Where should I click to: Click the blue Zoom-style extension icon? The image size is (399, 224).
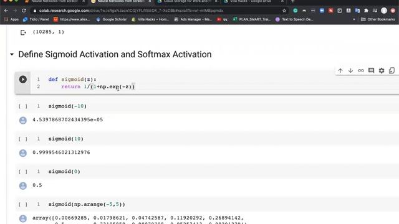point(322,11)
